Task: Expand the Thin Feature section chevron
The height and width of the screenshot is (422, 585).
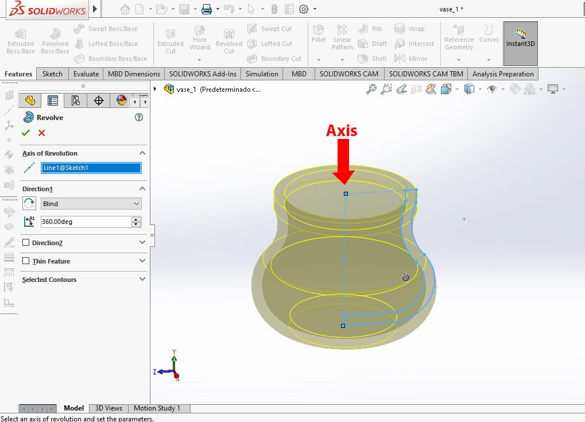Action: pyautogui.click(x=142, y=261)
